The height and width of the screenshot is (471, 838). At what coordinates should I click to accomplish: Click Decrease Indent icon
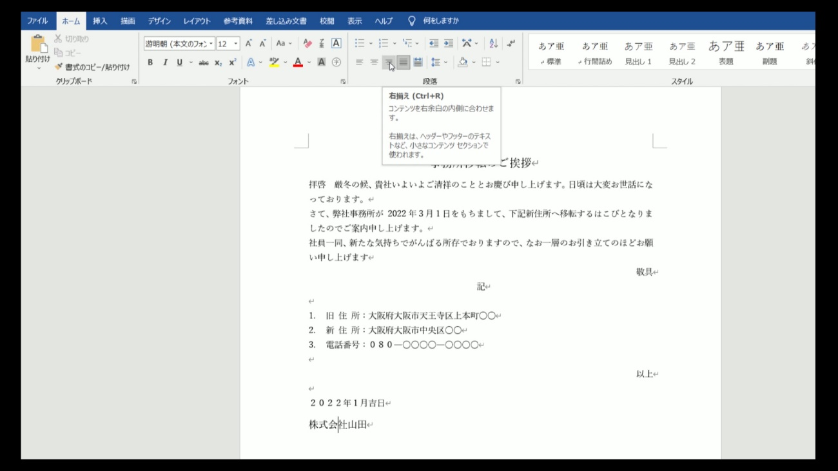434,44
